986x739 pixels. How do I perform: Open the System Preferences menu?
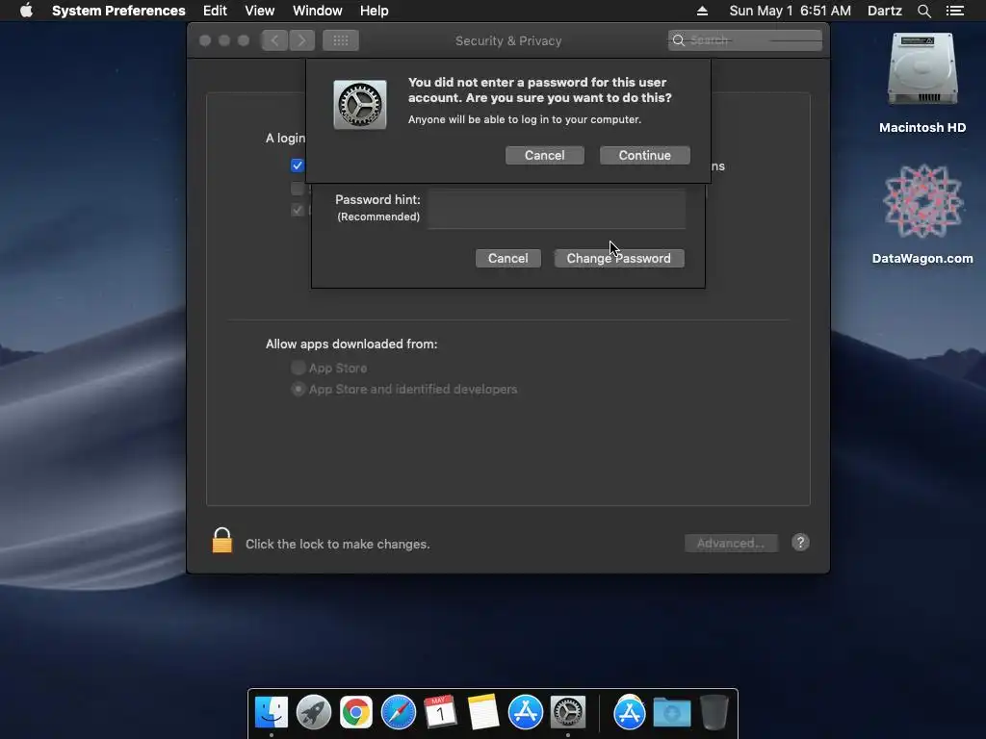point(118,11)
